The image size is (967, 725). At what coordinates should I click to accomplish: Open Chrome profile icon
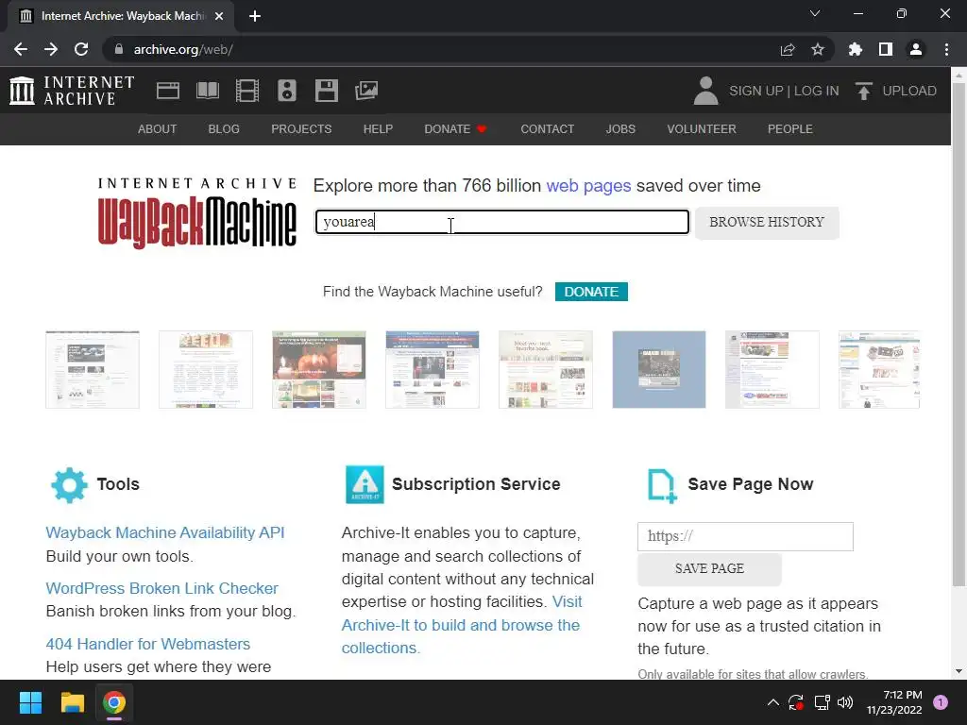coord(916,49)
